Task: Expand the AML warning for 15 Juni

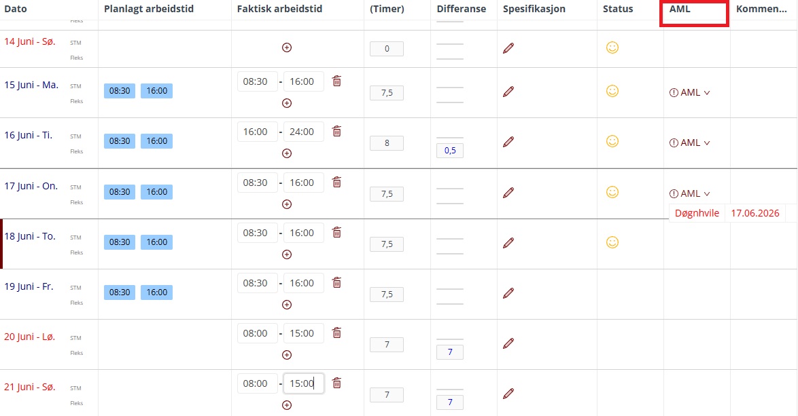Action: 690,92
